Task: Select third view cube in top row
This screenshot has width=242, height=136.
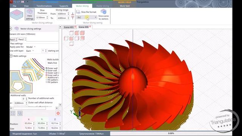Action: [x=82, y=33]
